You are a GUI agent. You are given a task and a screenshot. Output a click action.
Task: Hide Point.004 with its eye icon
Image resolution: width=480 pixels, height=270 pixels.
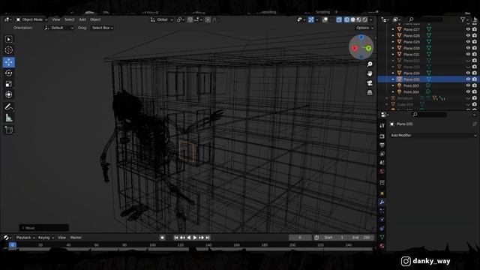[468, 91]
